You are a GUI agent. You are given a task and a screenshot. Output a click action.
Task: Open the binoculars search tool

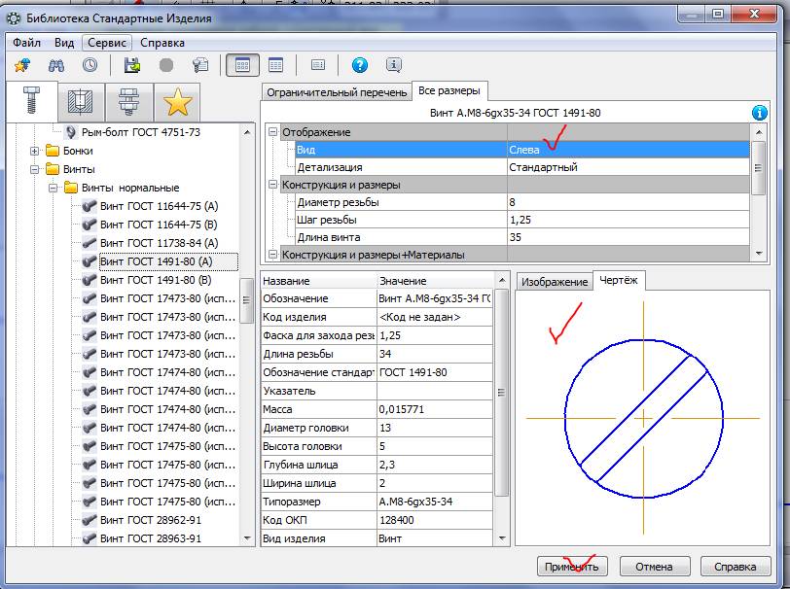55,65
